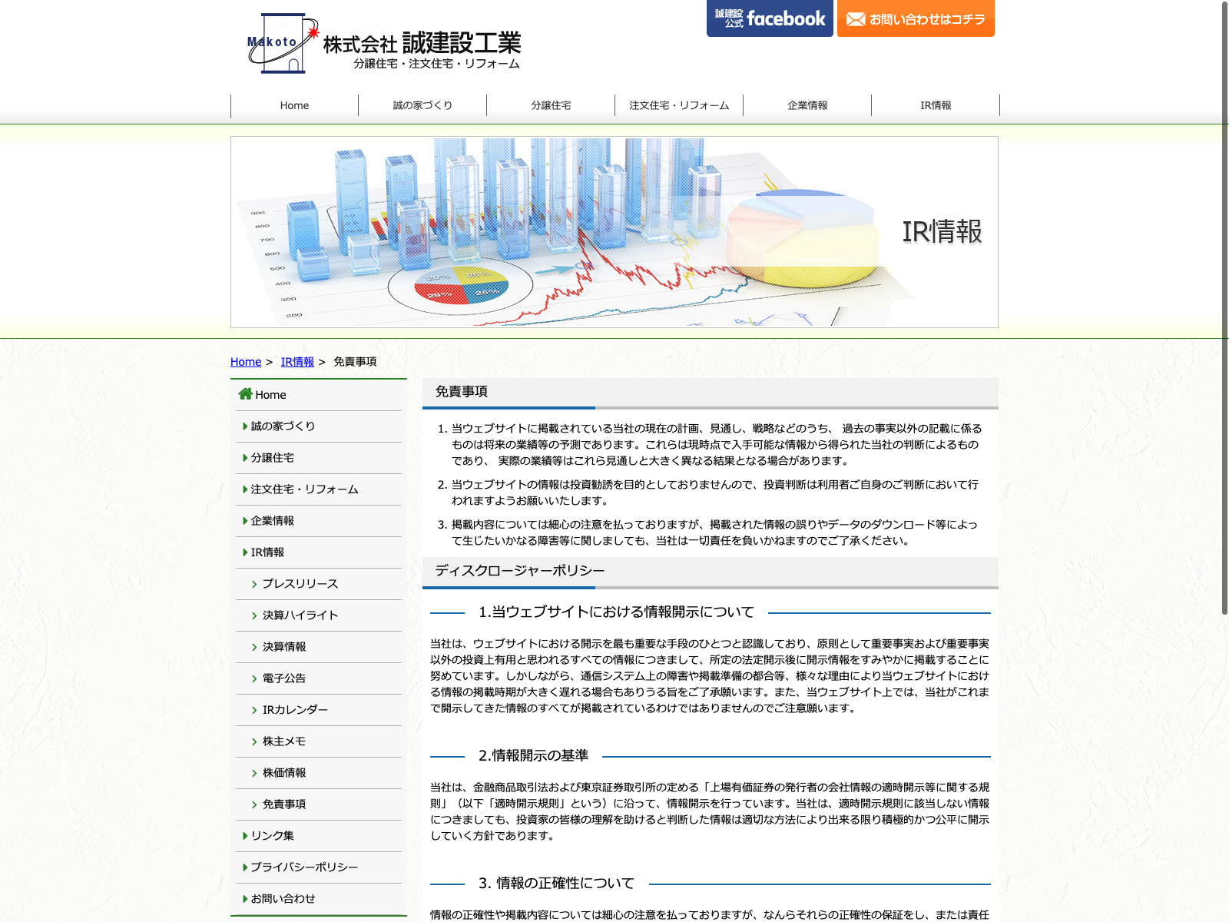This screenshot has width=1229, height=922.
Task: Click the orange お問い合わせはコチラ contact button
Action: coord(916,18)
